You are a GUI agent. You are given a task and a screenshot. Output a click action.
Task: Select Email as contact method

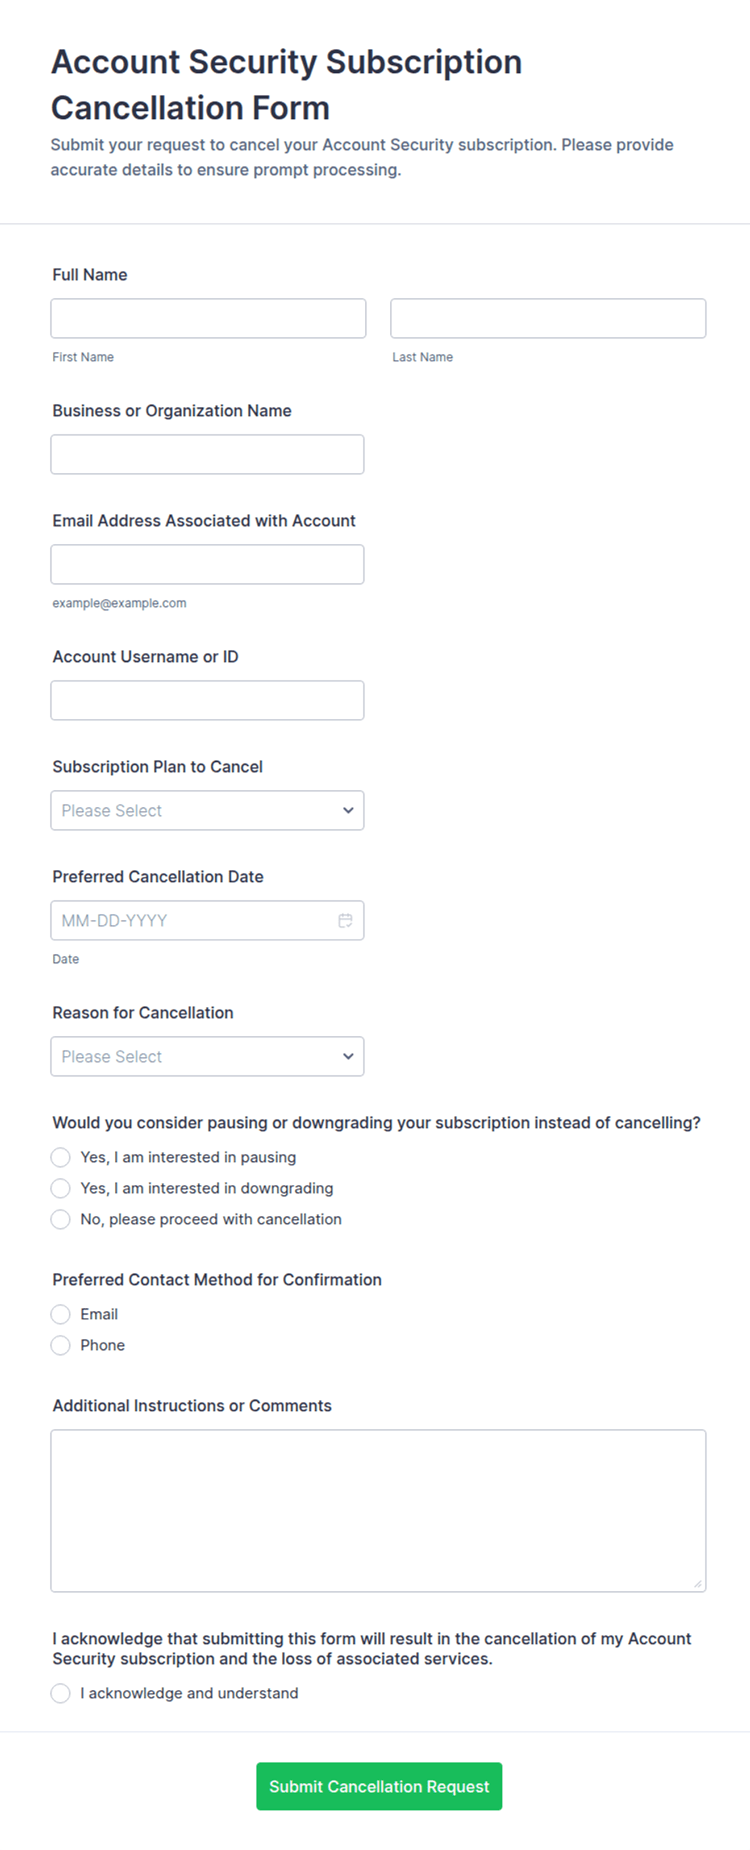[60, 1315]
